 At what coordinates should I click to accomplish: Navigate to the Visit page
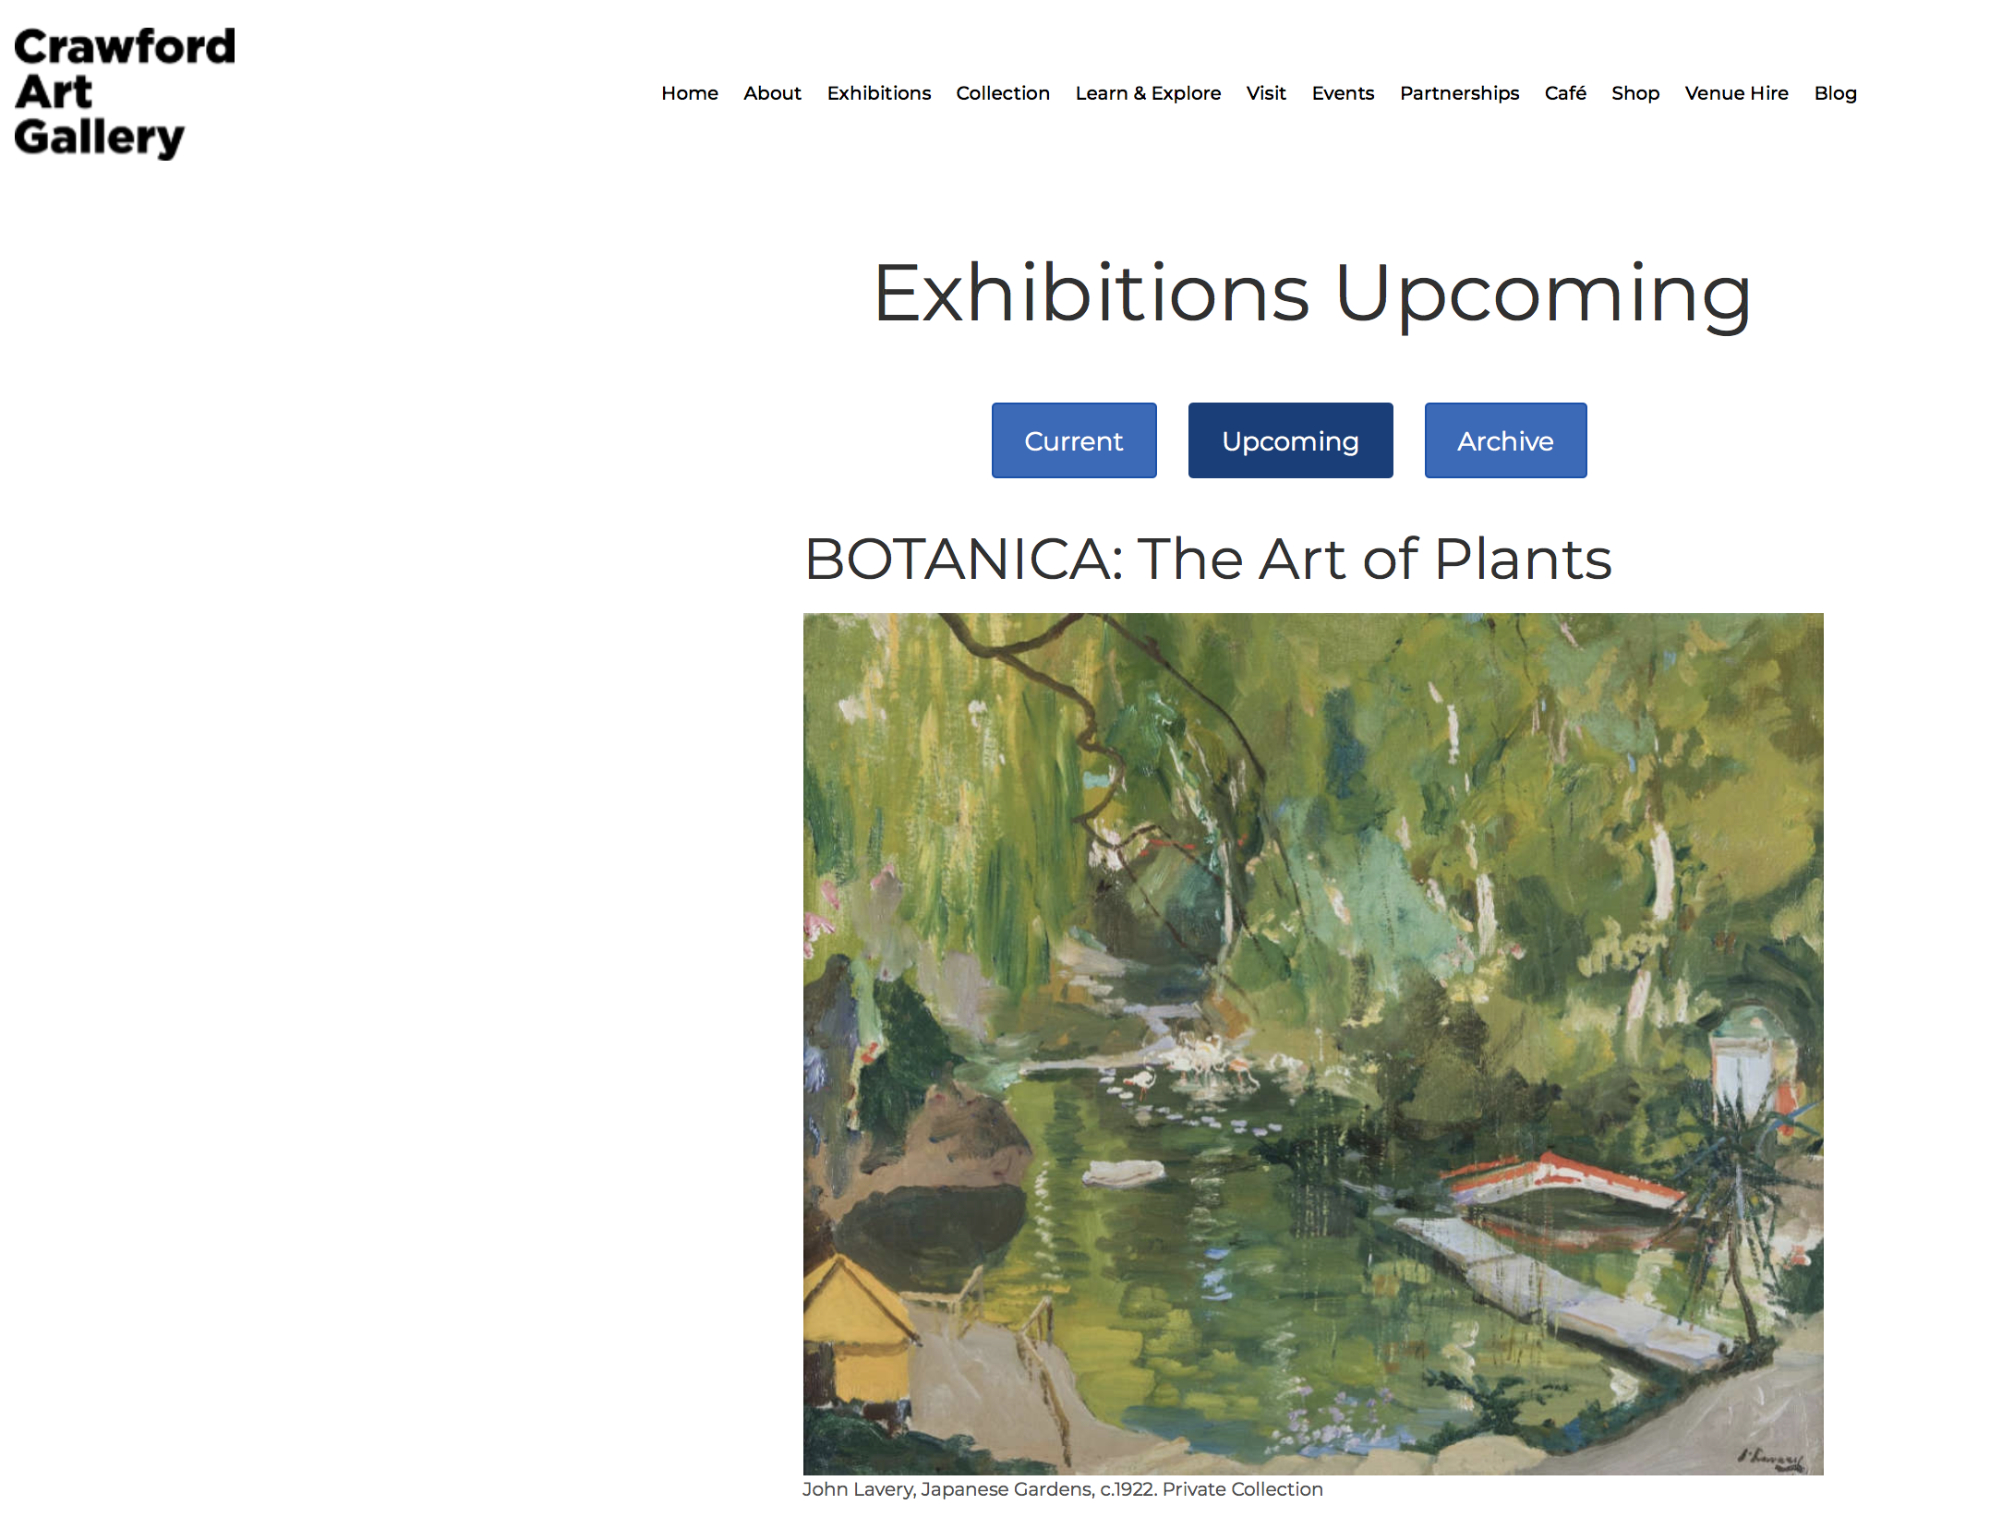(1266, 93)
